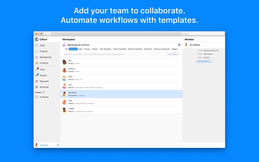
Task: Open settings sliders icon beside Jim Butler
Action: tap(58, 145)
